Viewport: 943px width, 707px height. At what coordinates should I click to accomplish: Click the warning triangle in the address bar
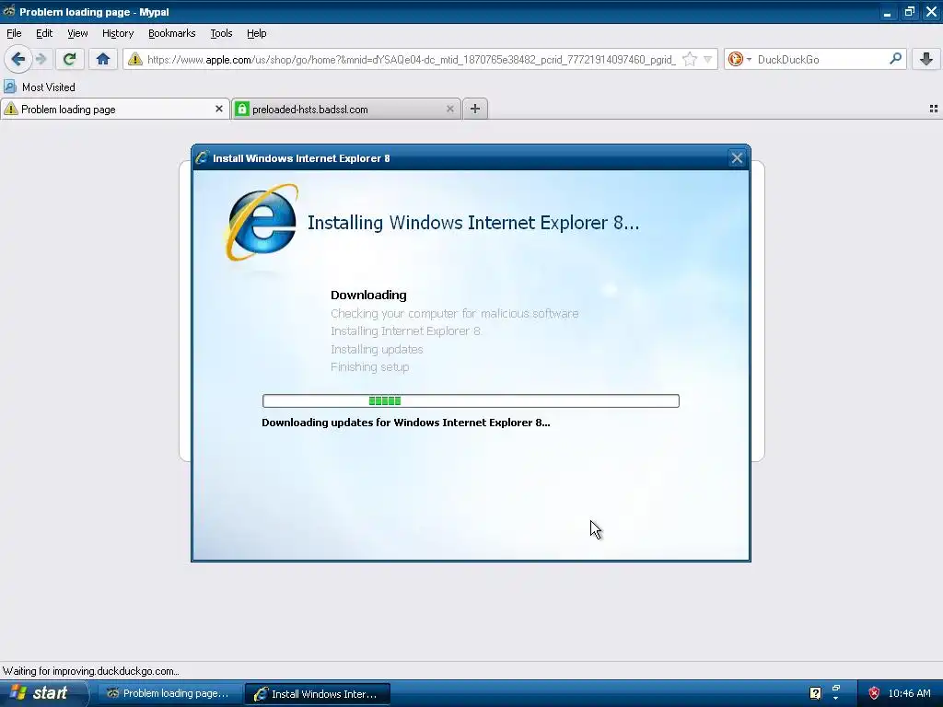tap(135, 59)
